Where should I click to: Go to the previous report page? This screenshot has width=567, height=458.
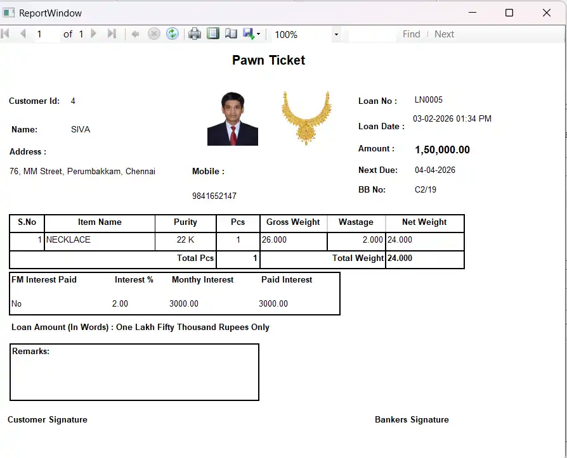tap(23, 34)
